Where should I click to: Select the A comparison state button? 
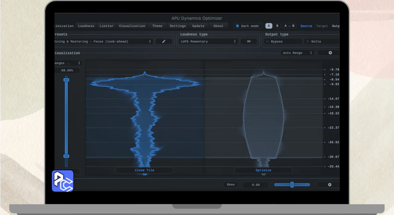[x=269, y=26]
